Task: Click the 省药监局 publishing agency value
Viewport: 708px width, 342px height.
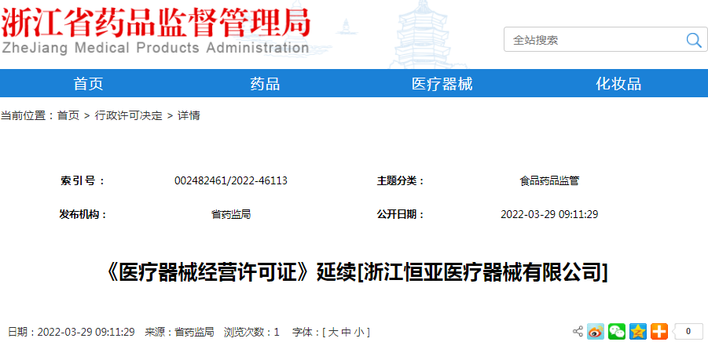Action: [231, 214]
